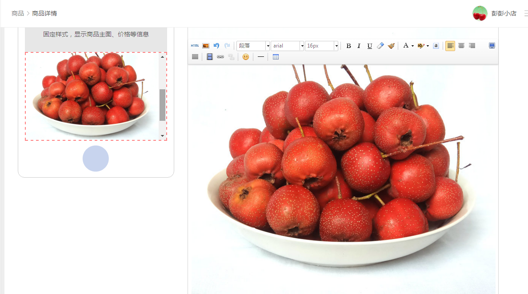Image resolution: width=528 pixels, height=294 pixels.
Task: Undo the last edit
Action: 216,46
